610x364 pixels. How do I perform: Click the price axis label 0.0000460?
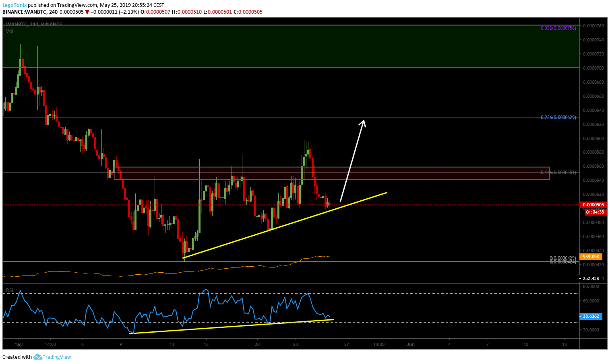[x=593, y=236]
